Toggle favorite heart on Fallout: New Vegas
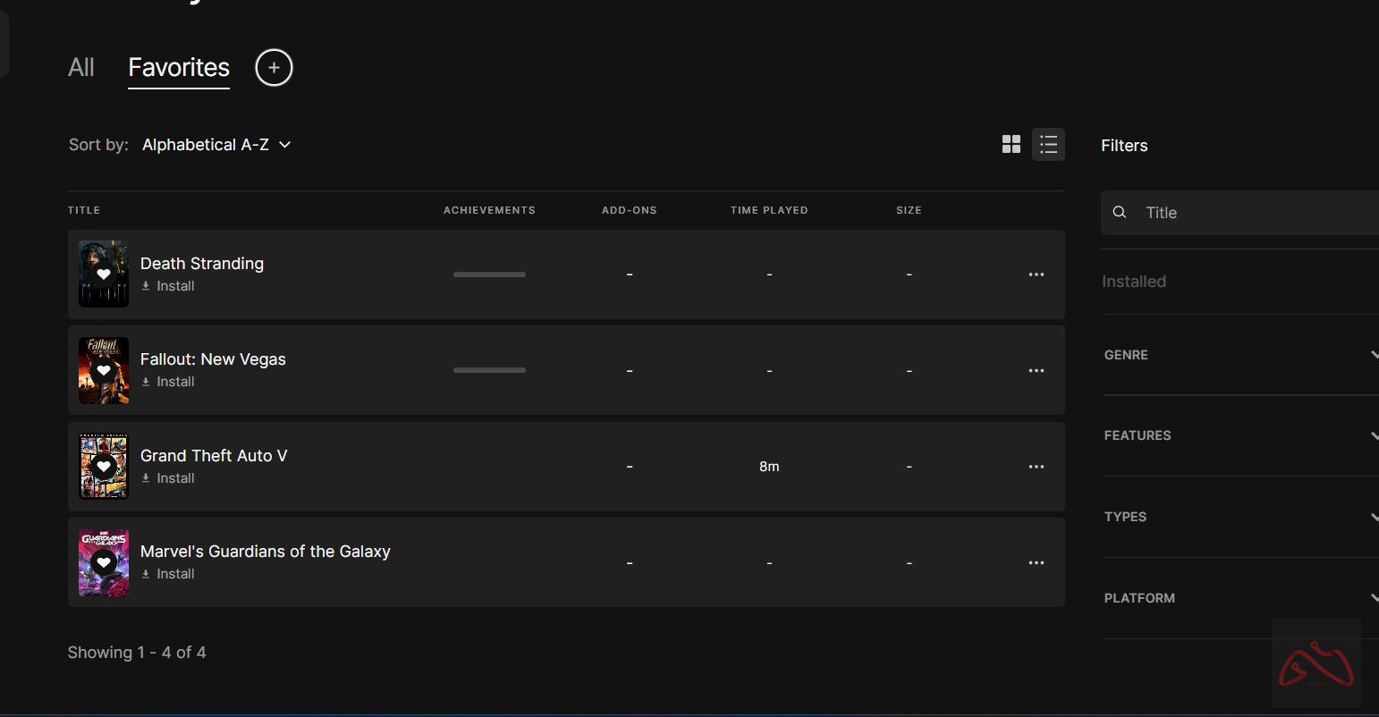1379x717 pixels. coord(104,370)
